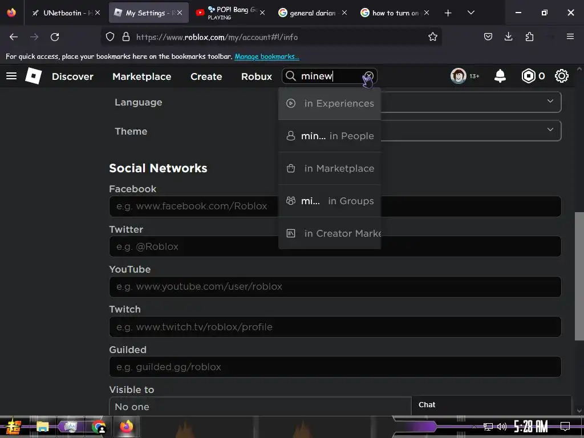Click the Roblox logo home icon
Screen dimensions: 584x438
(33, 76)
